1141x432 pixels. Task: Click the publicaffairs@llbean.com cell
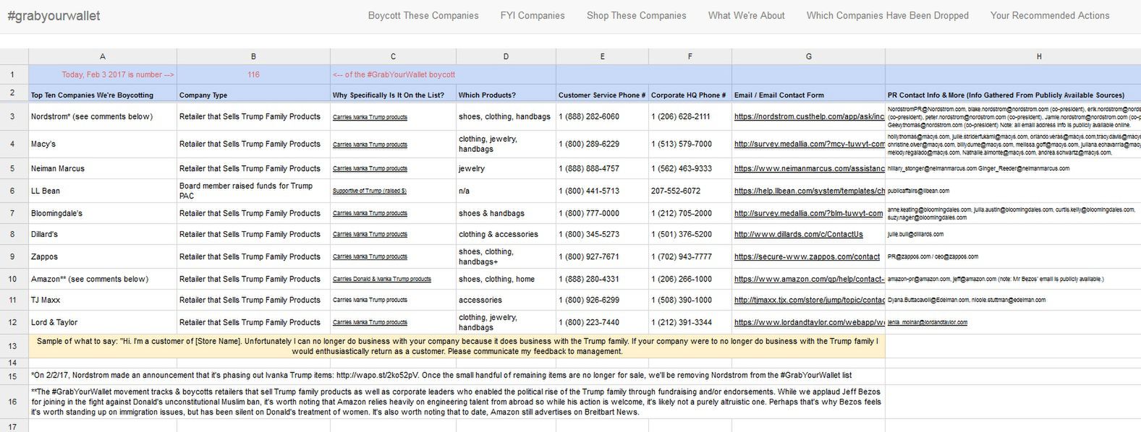point(1013,191)
